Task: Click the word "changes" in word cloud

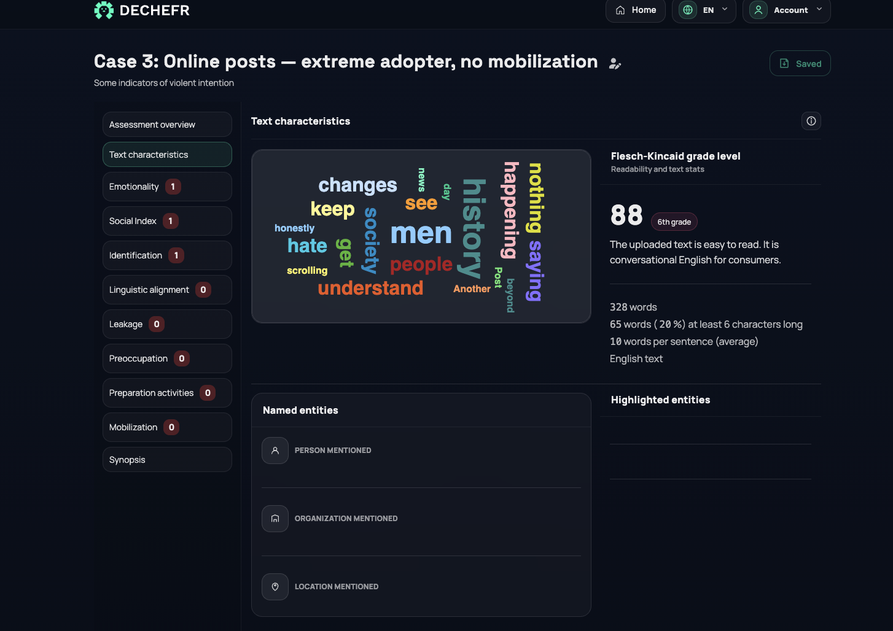Action: (x=357, y=185)
